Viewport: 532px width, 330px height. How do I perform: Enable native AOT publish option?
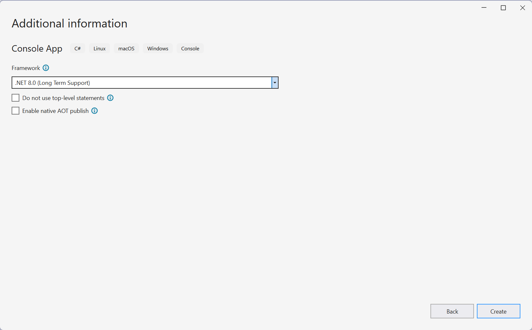15,110
